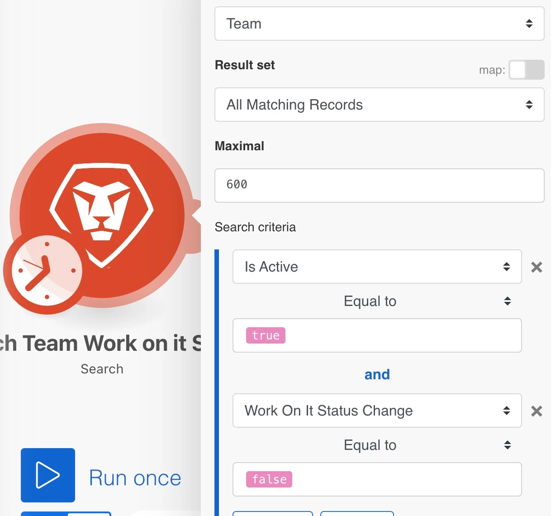Click the value field containing false
Viewport: 551px width, 516px height.
point(377,479)
